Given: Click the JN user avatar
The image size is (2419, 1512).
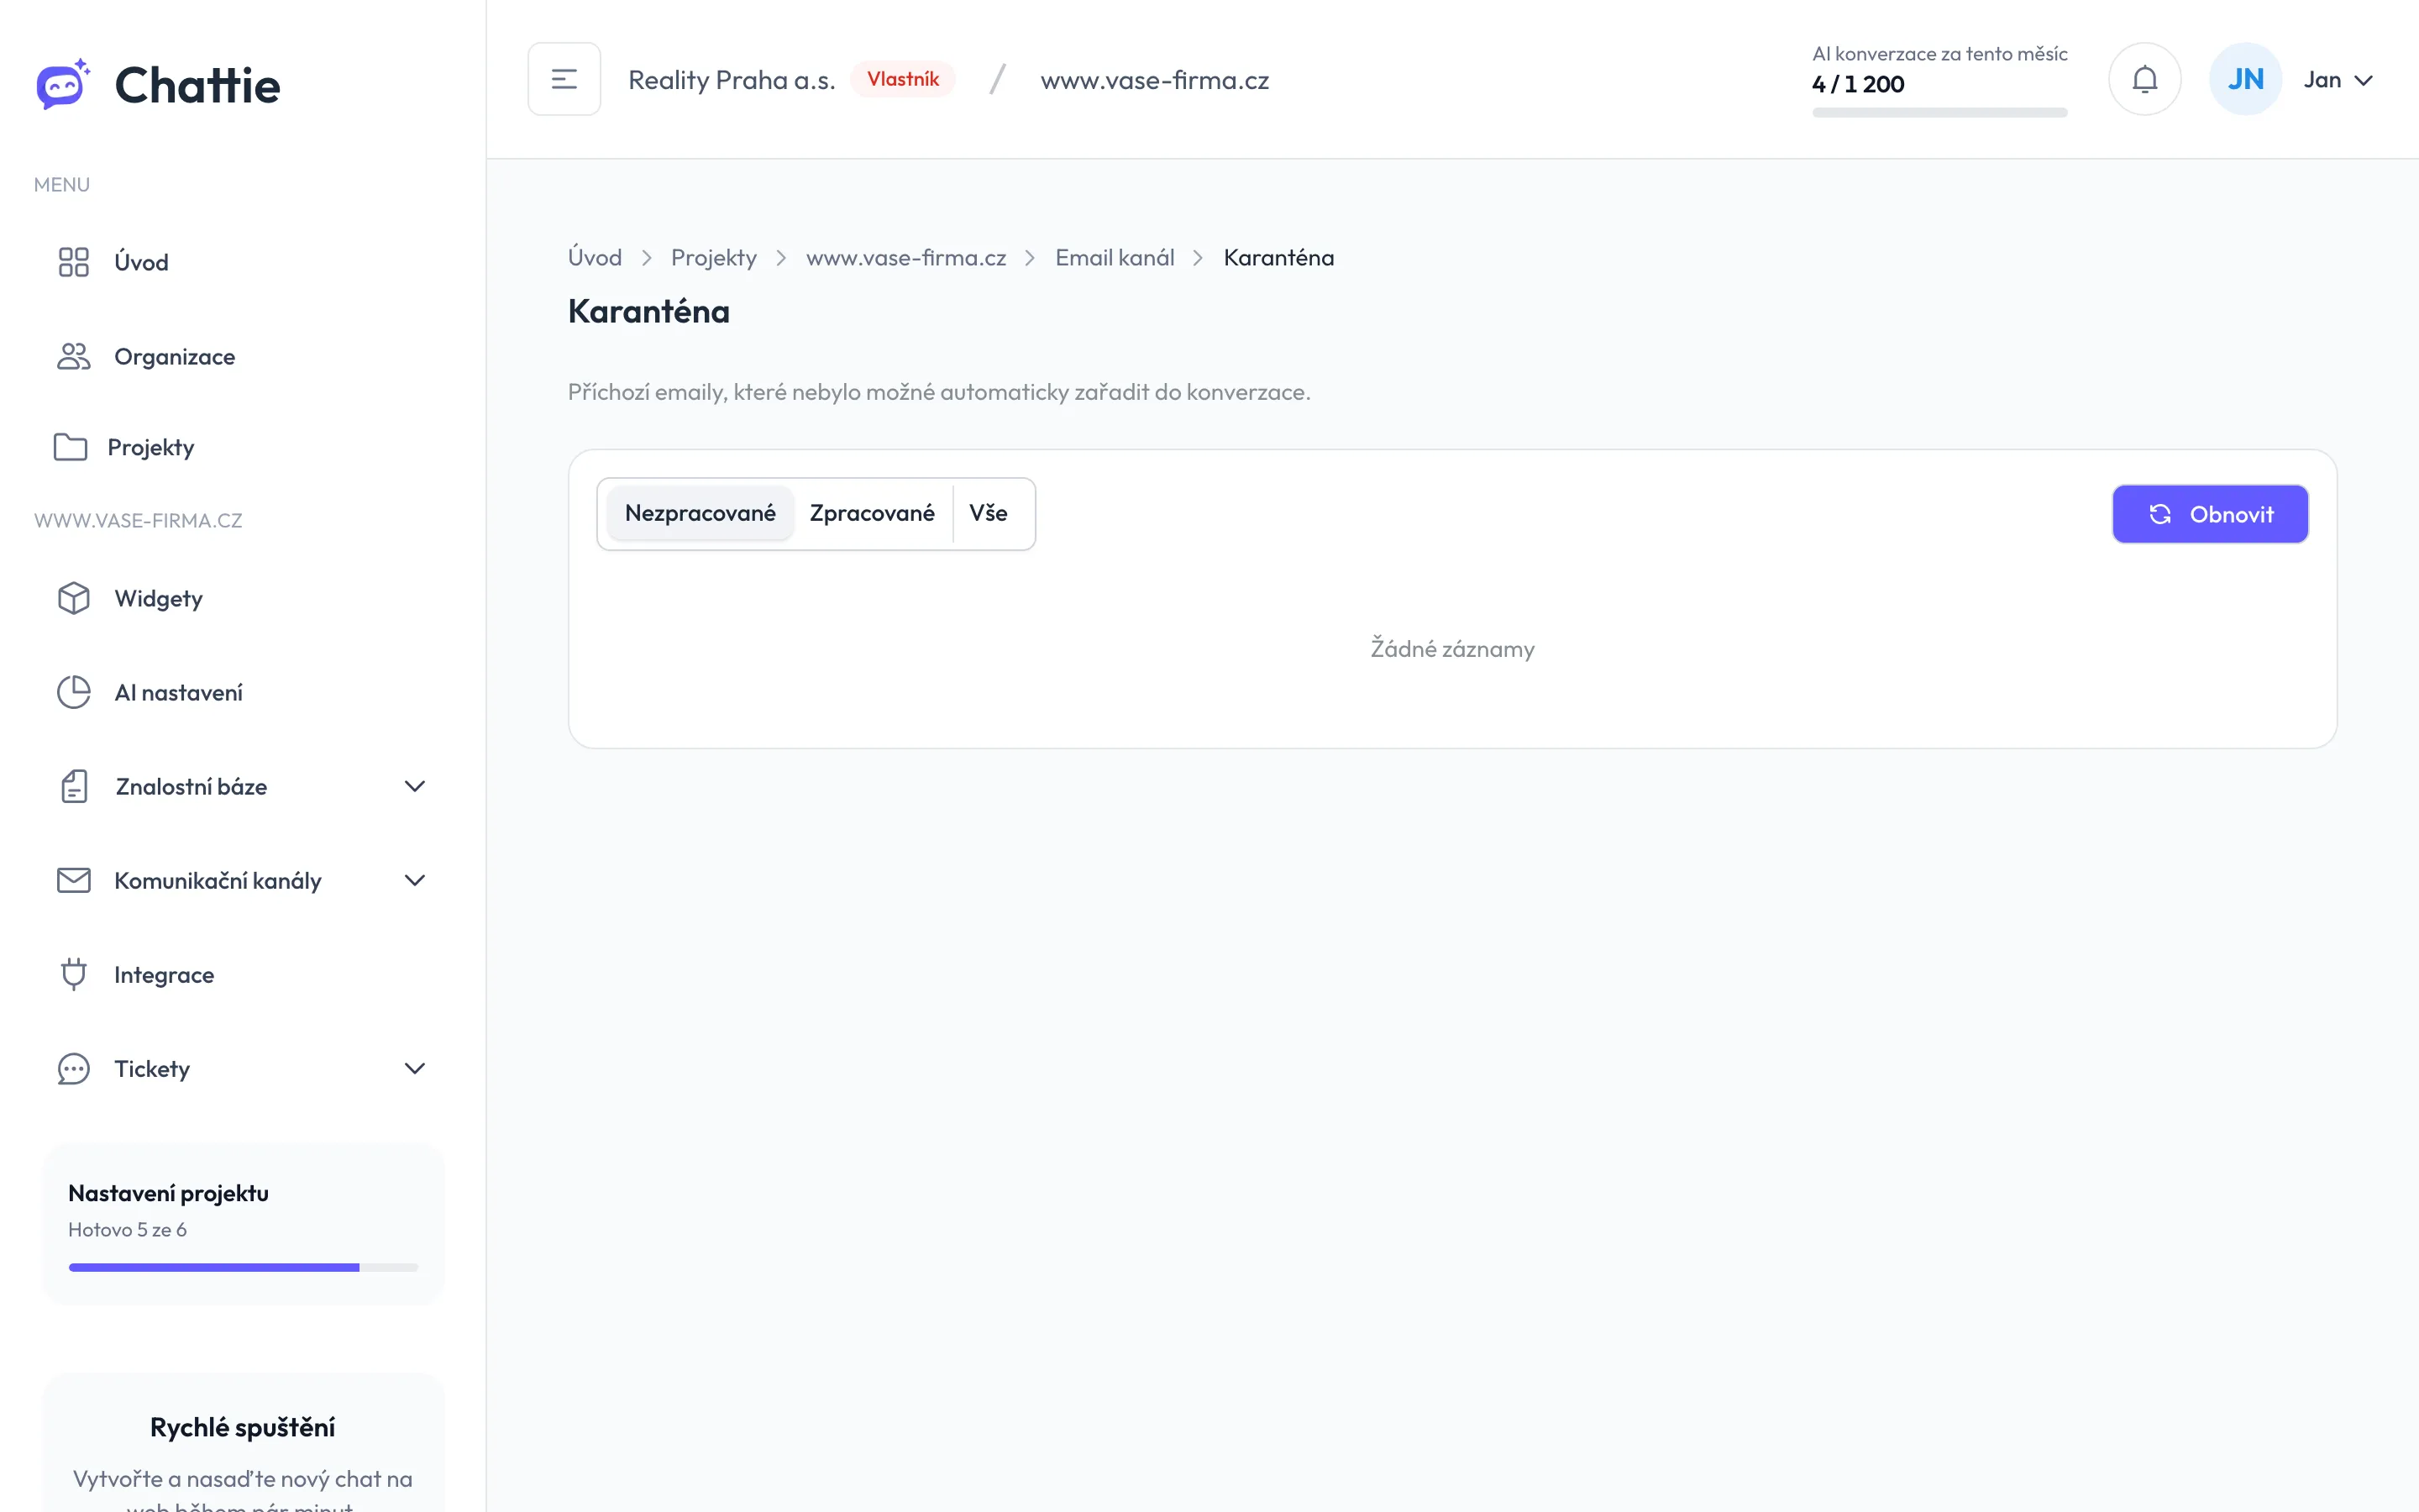Looking at the screenshot, I should click(2245, 79).
